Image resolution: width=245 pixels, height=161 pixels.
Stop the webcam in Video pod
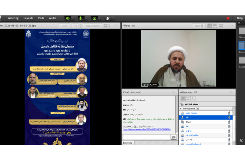[x=199, y=26]
